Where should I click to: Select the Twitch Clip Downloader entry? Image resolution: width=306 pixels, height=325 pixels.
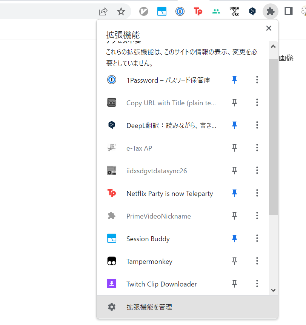(161, 284)
